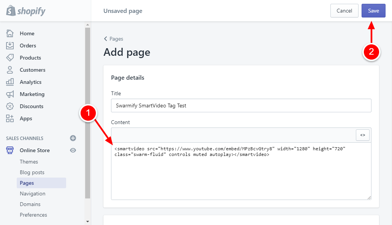
Task: Click inside the Content HTML text area
Action: pos(241,171)
